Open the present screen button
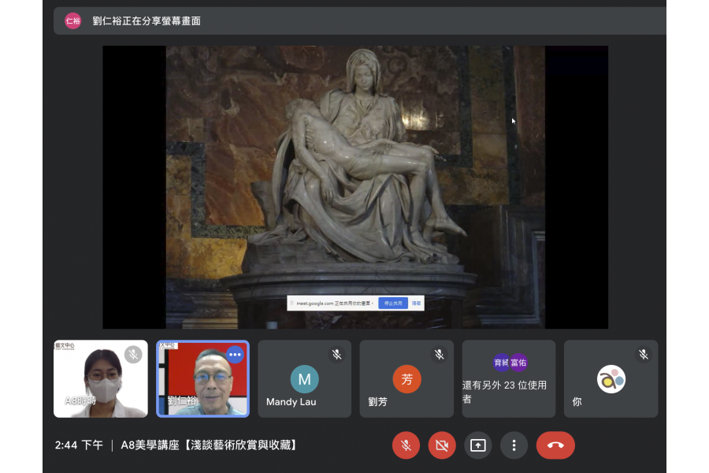Screen dimensions: 709x473 tap(478, 445)
